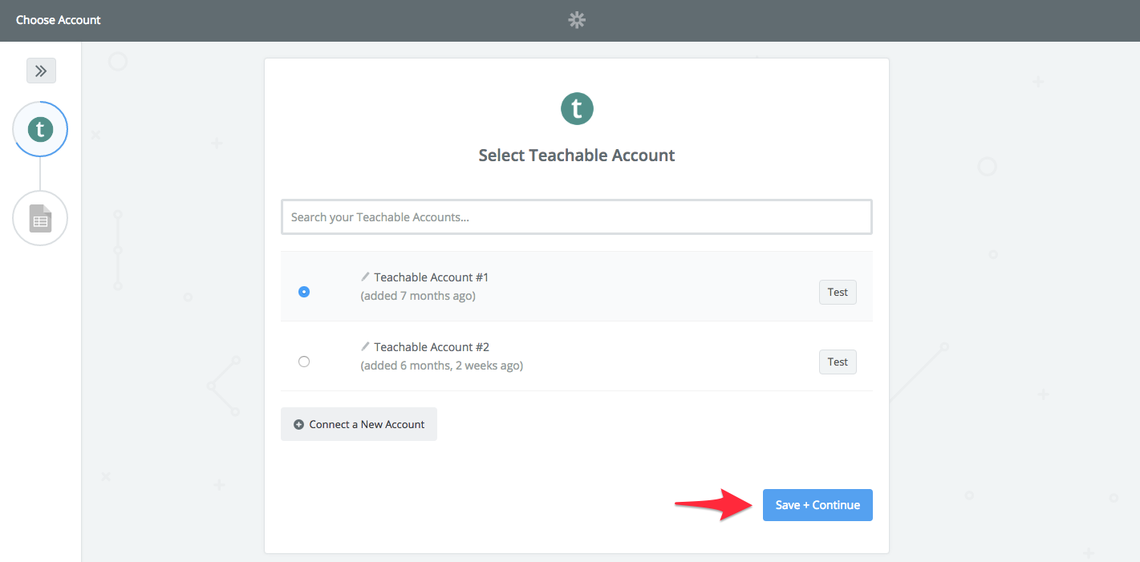Open the Teachable trigger step in sidebar

(40, 129)
